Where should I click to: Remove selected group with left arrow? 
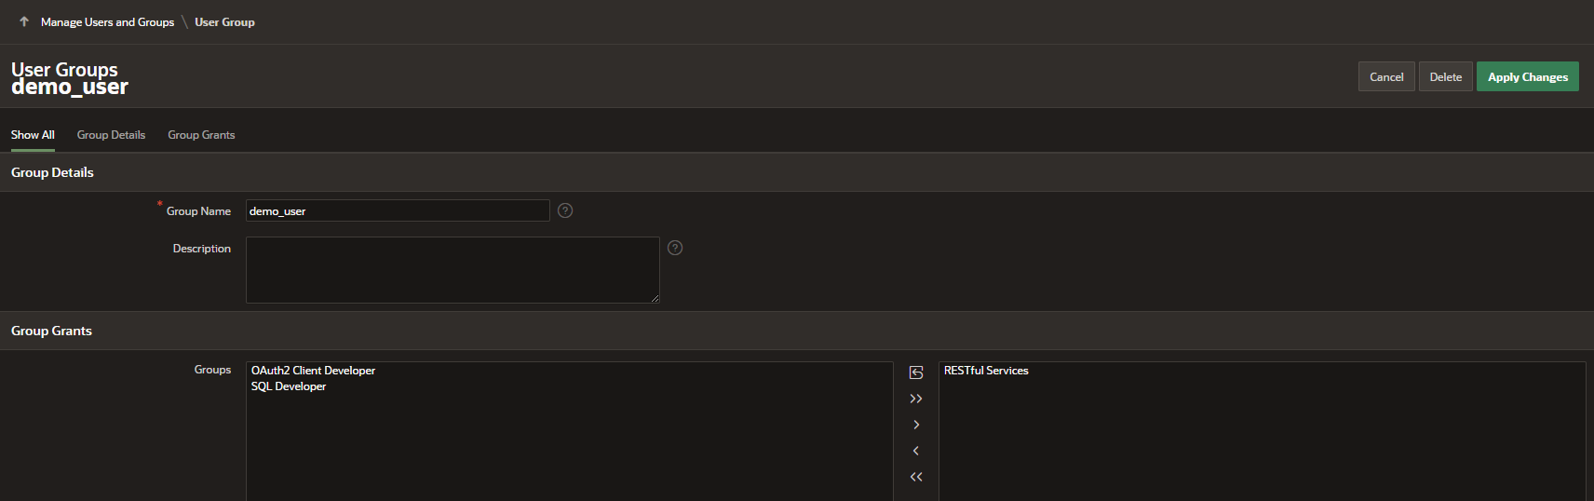(x=916, y=451)
